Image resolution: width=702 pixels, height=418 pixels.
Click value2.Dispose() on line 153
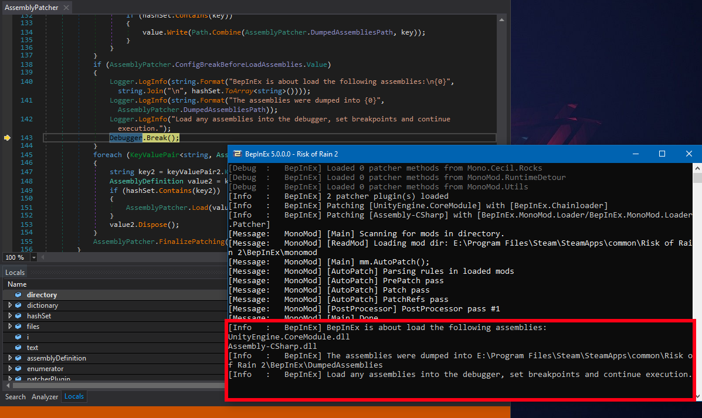click(144, 225)
